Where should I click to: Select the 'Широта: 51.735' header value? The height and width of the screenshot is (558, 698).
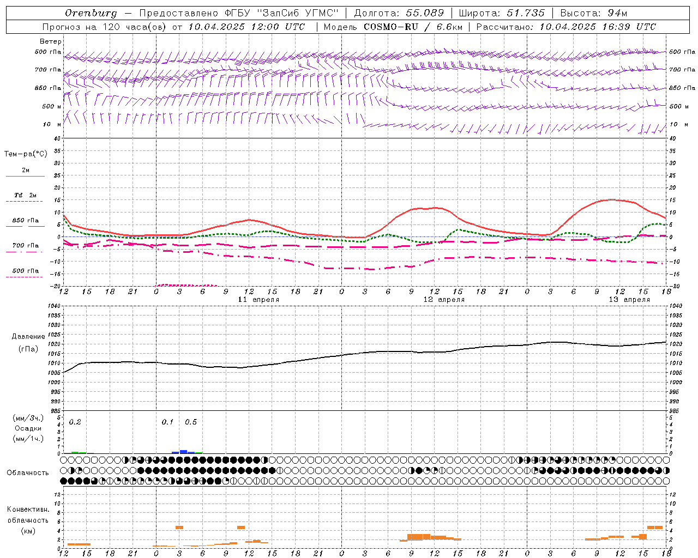tap(502, 13)
